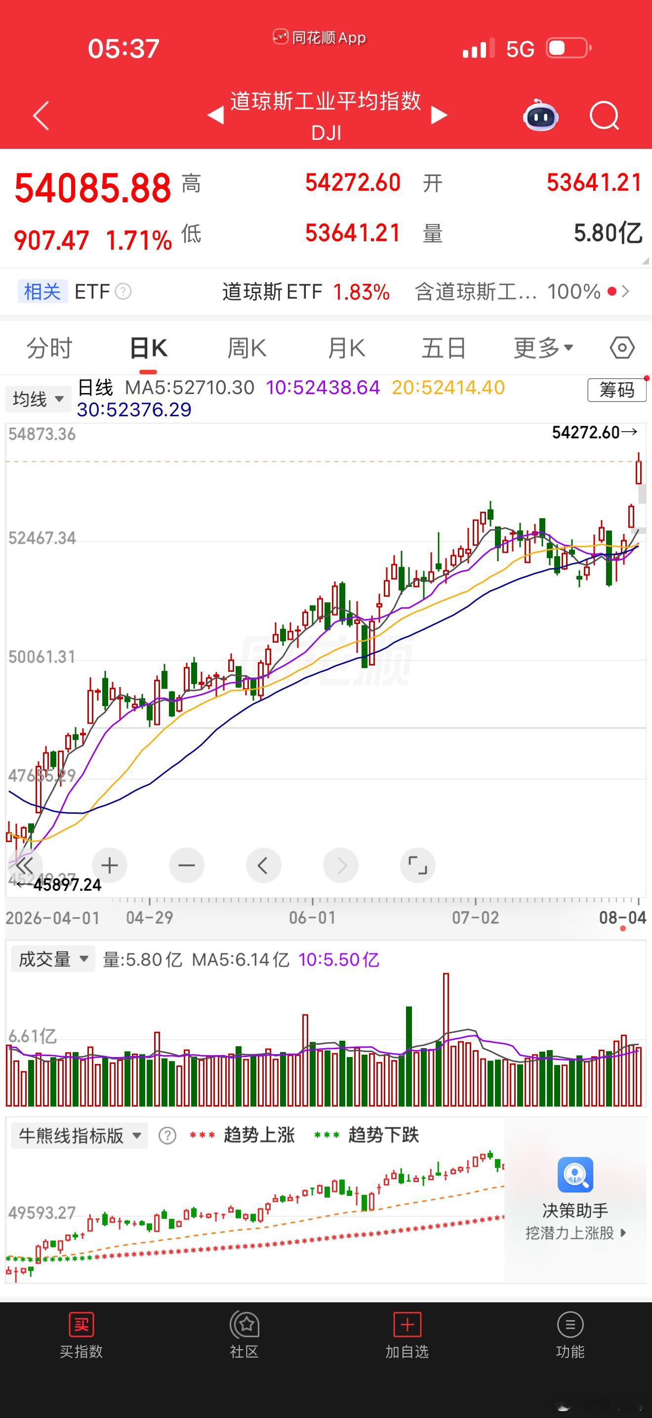The width and height of the screenshot is (652, 1418).
Task: Tap volume MA5:6.14亿 label
Action: (x=240, y=960)
